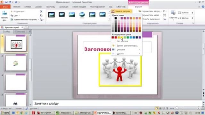Click the zoom slider handle
This screenshot has height=115, width=205.
183,108
